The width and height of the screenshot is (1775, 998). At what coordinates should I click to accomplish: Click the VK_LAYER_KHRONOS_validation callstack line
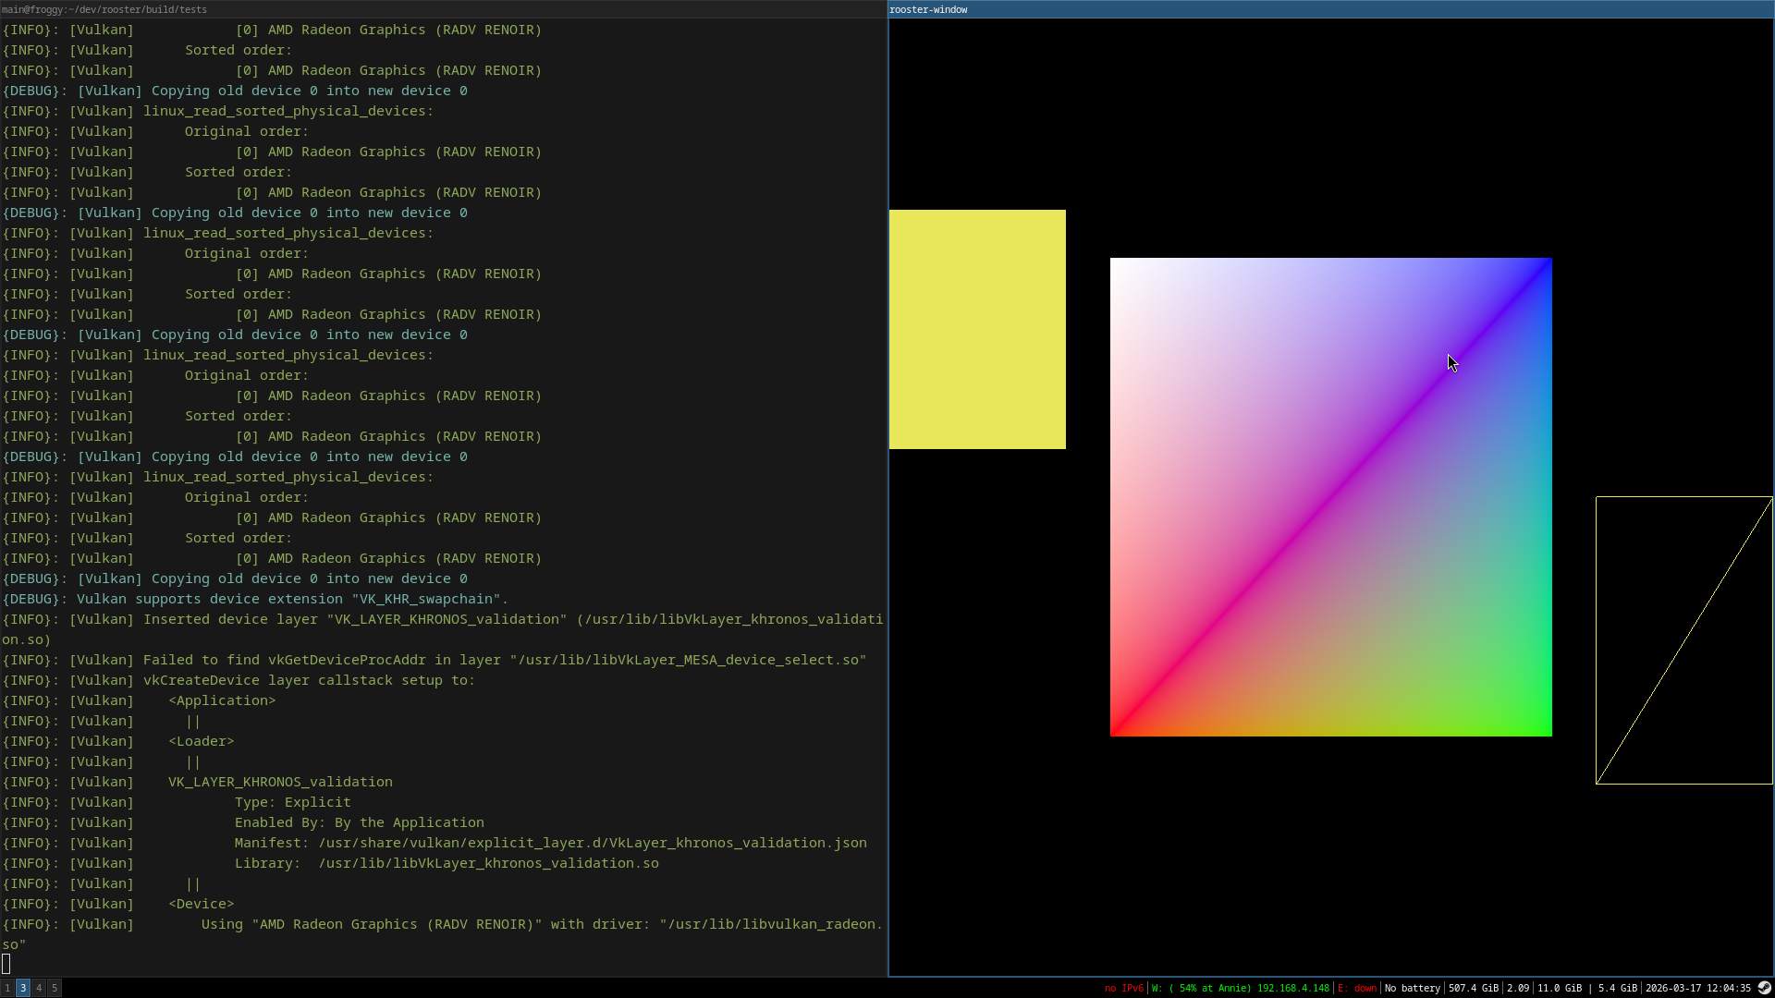(279, 782)
